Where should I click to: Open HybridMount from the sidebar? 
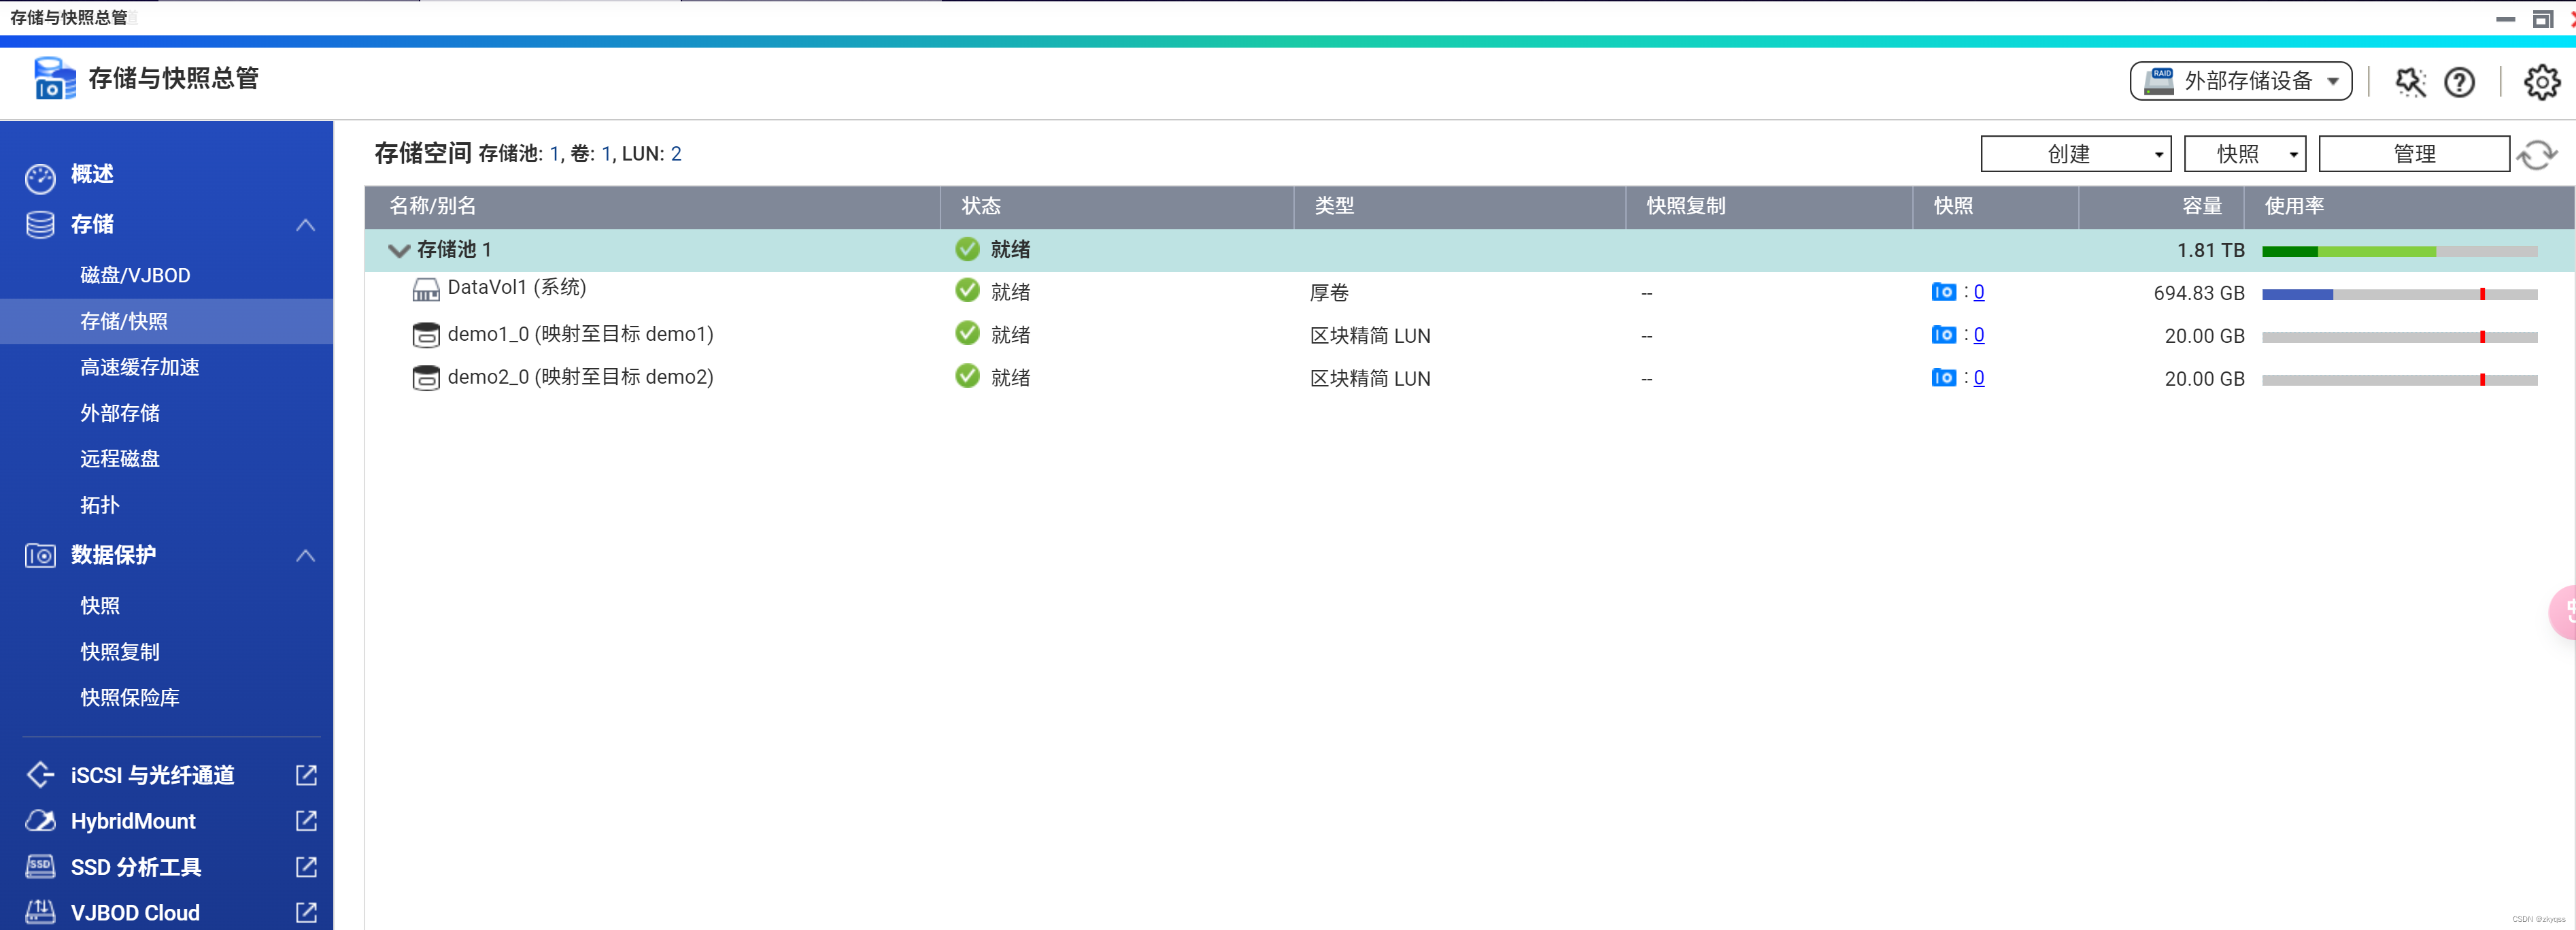click(133, 820)
